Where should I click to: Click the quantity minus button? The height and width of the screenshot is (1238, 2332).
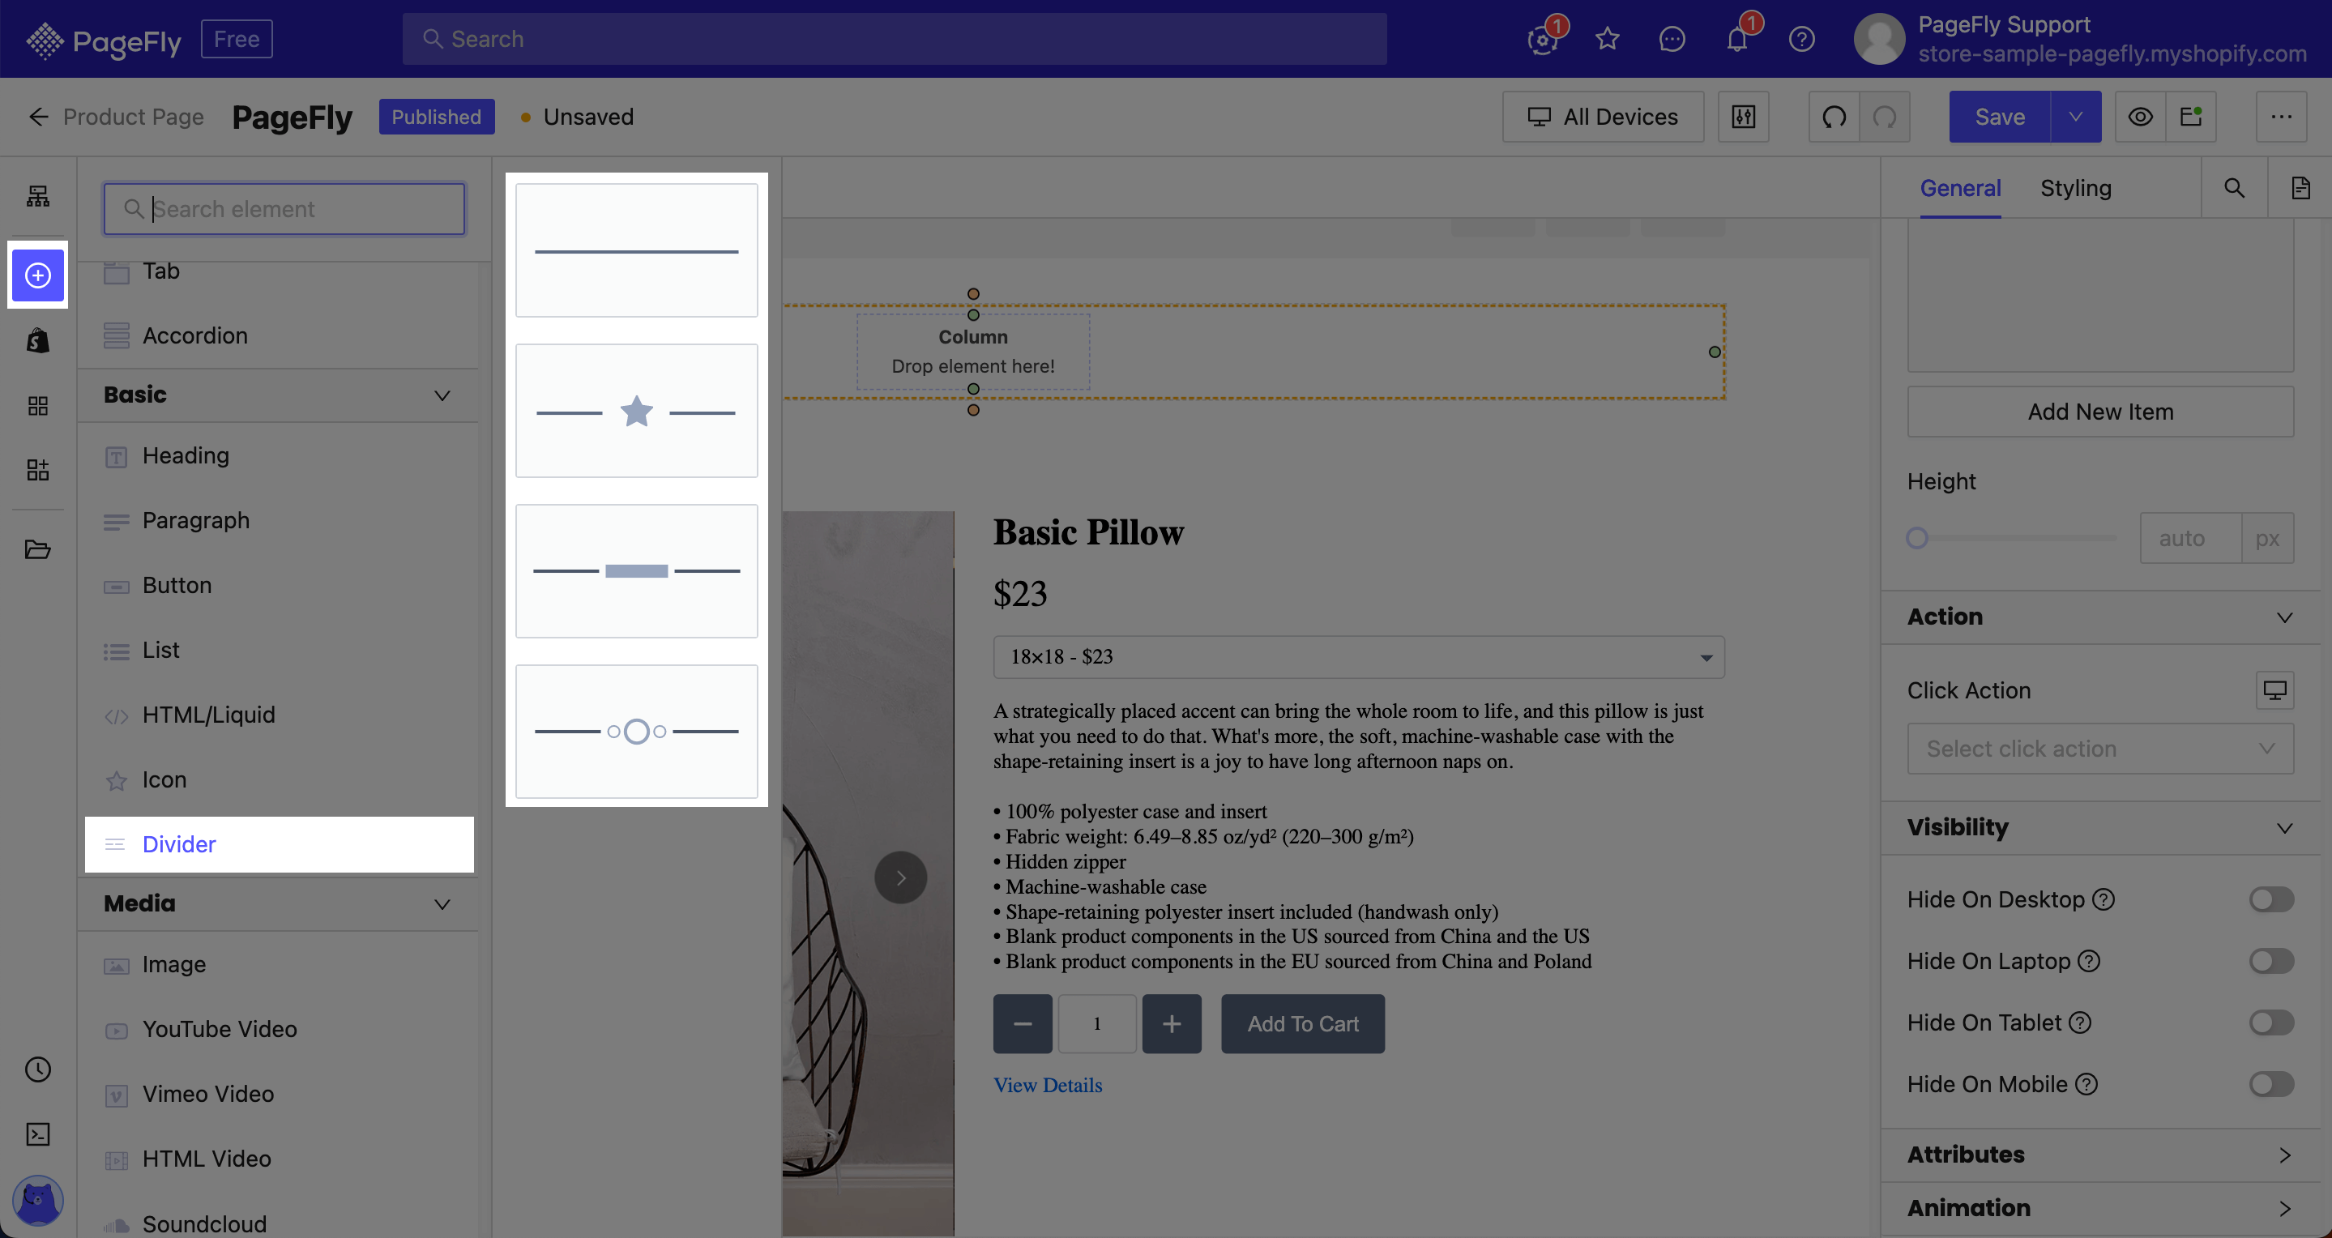(1022, 1023)
